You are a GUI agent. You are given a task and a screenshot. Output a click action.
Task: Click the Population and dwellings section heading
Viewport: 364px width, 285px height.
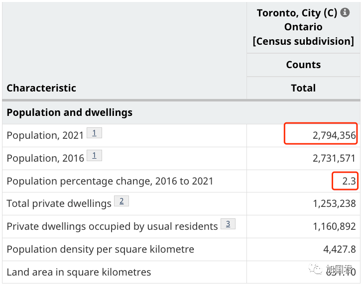69,112
